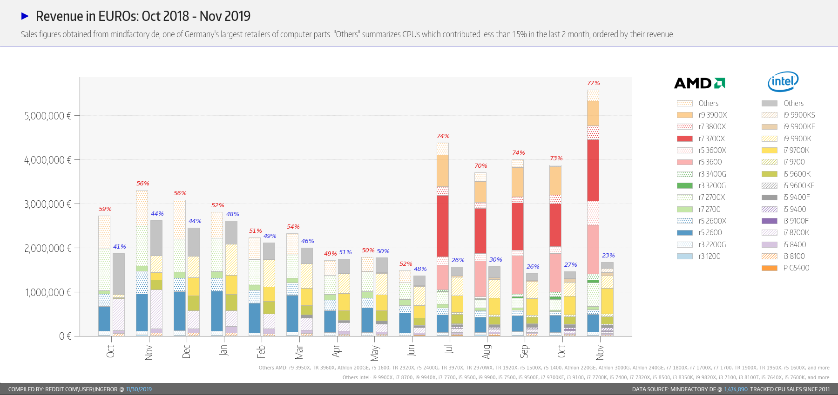Screen dimensions: 838x395
Task: Click the Intel logo in the legend
Action: (x=783, y=82)
